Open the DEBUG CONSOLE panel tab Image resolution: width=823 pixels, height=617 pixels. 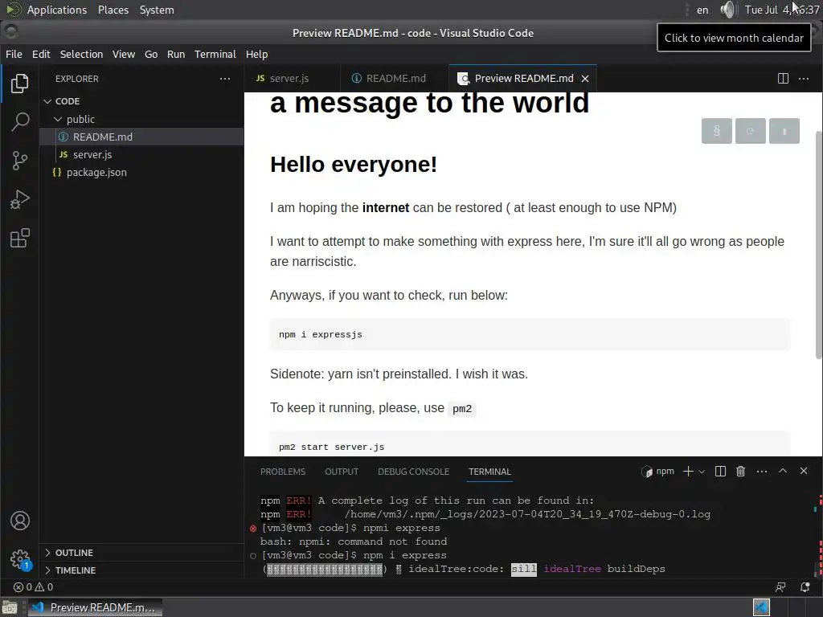point(414,472)
